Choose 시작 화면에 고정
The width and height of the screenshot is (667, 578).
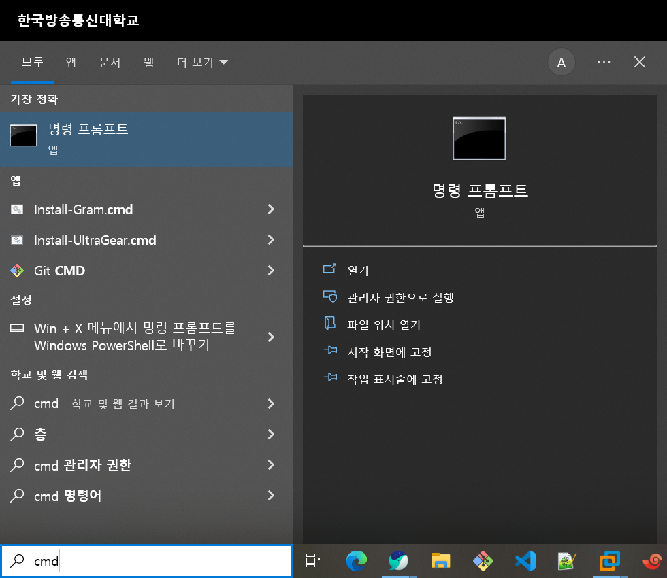pyautogui.click(x=389, y=352)
